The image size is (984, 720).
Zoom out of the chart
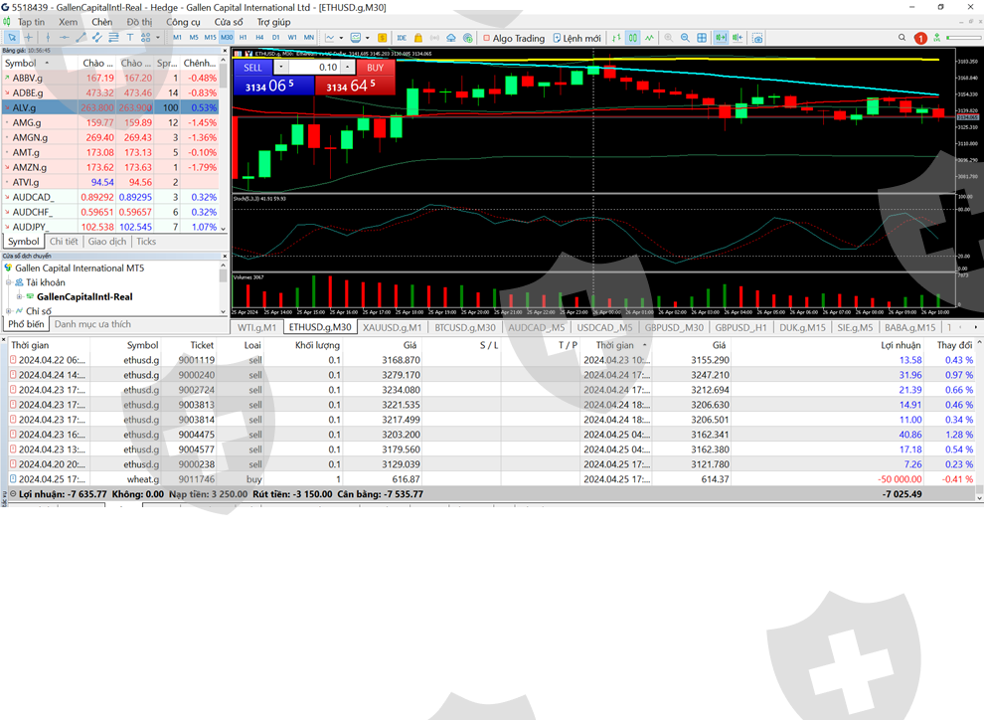point(685,38)
